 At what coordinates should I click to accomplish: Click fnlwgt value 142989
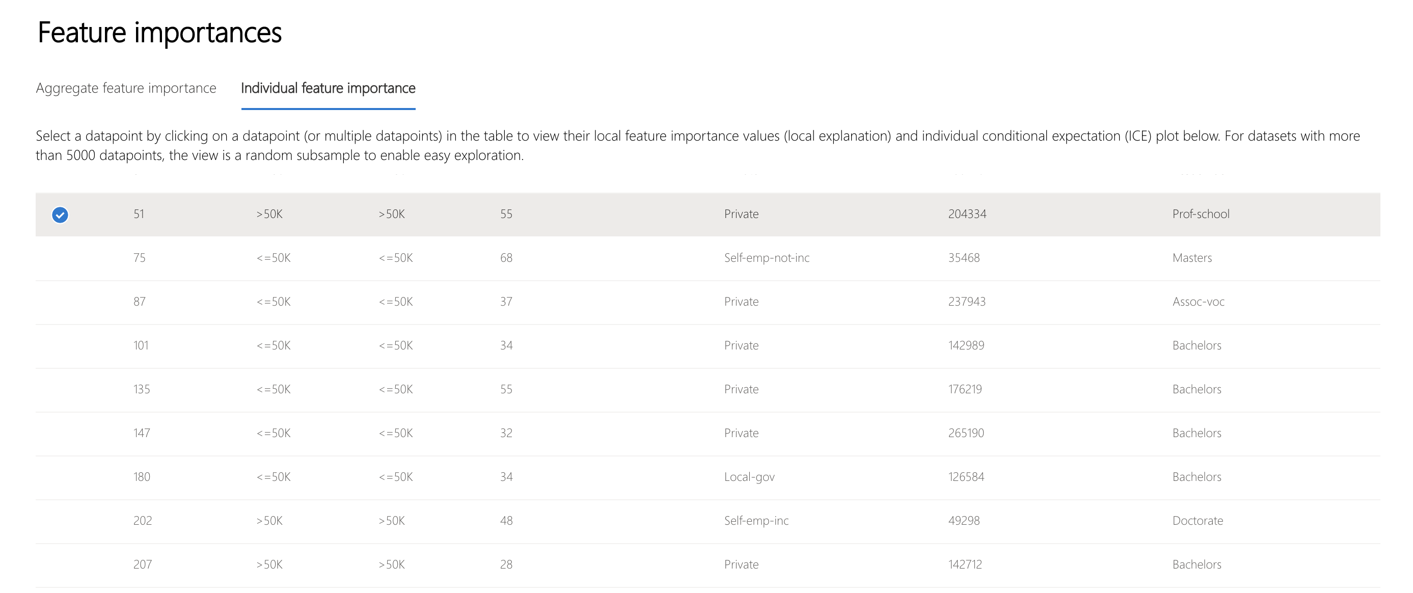point(966,345)
